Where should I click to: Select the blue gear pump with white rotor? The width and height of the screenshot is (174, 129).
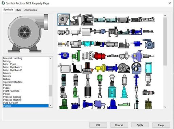[64, 56]
